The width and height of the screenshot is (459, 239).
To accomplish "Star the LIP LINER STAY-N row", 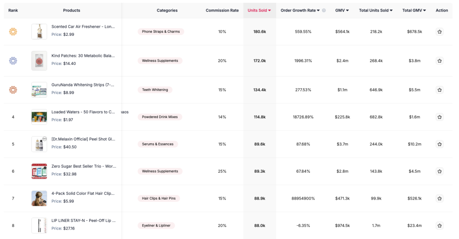I will point(439,226).
